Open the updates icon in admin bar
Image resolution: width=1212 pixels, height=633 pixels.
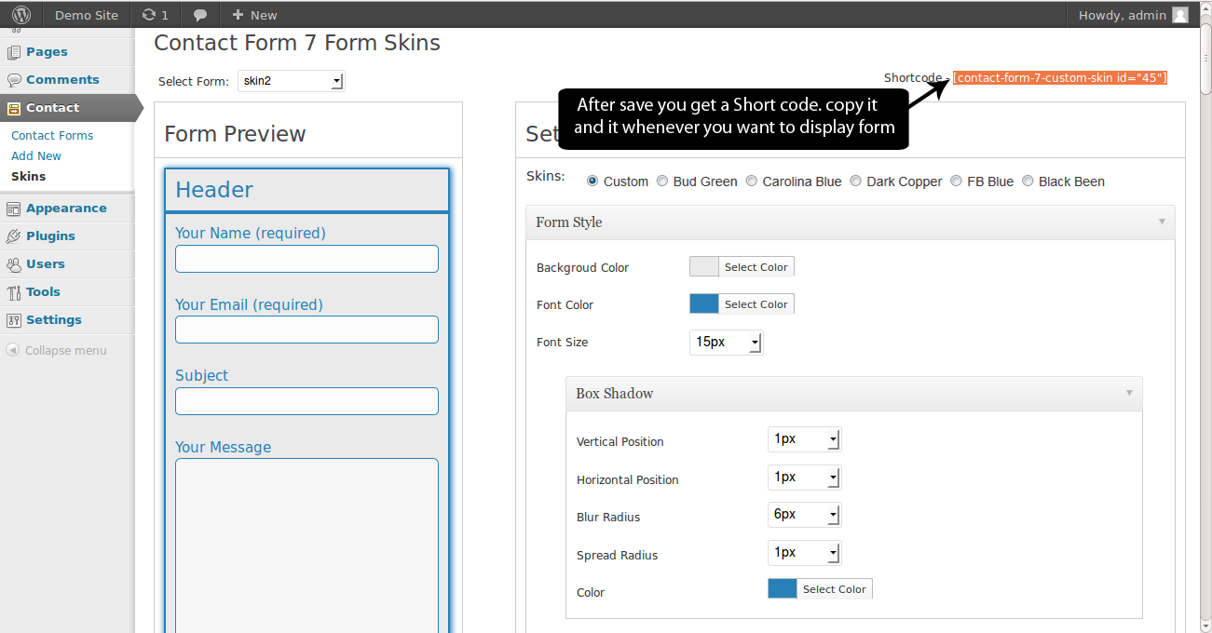149,15
